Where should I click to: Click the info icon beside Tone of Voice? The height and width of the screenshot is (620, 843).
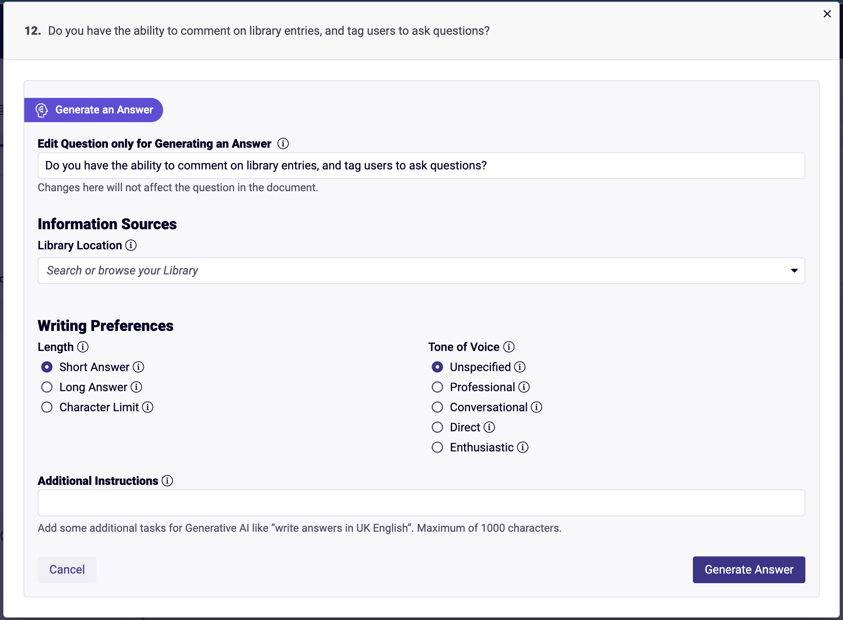click(x=509, y=347)
